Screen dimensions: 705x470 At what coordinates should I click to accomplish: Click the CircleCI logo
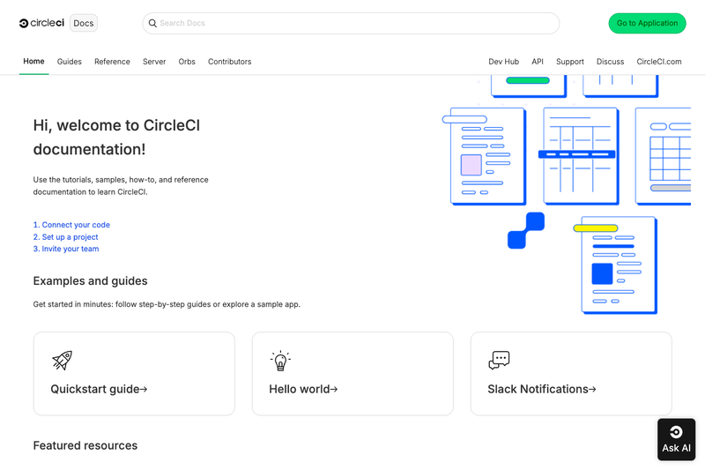point(41,23)
